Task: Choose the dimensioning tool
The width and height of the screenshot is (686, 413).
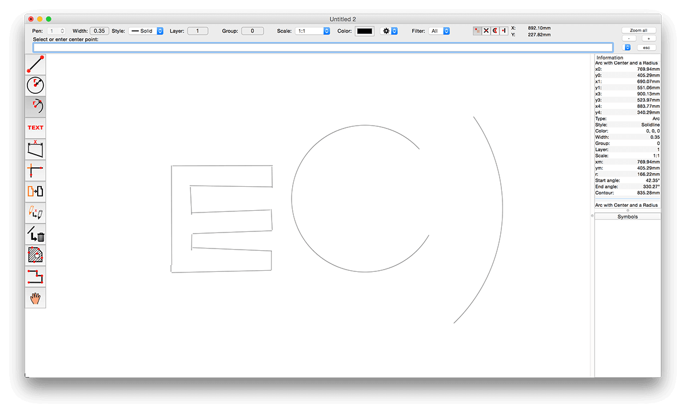Action: 35,149
